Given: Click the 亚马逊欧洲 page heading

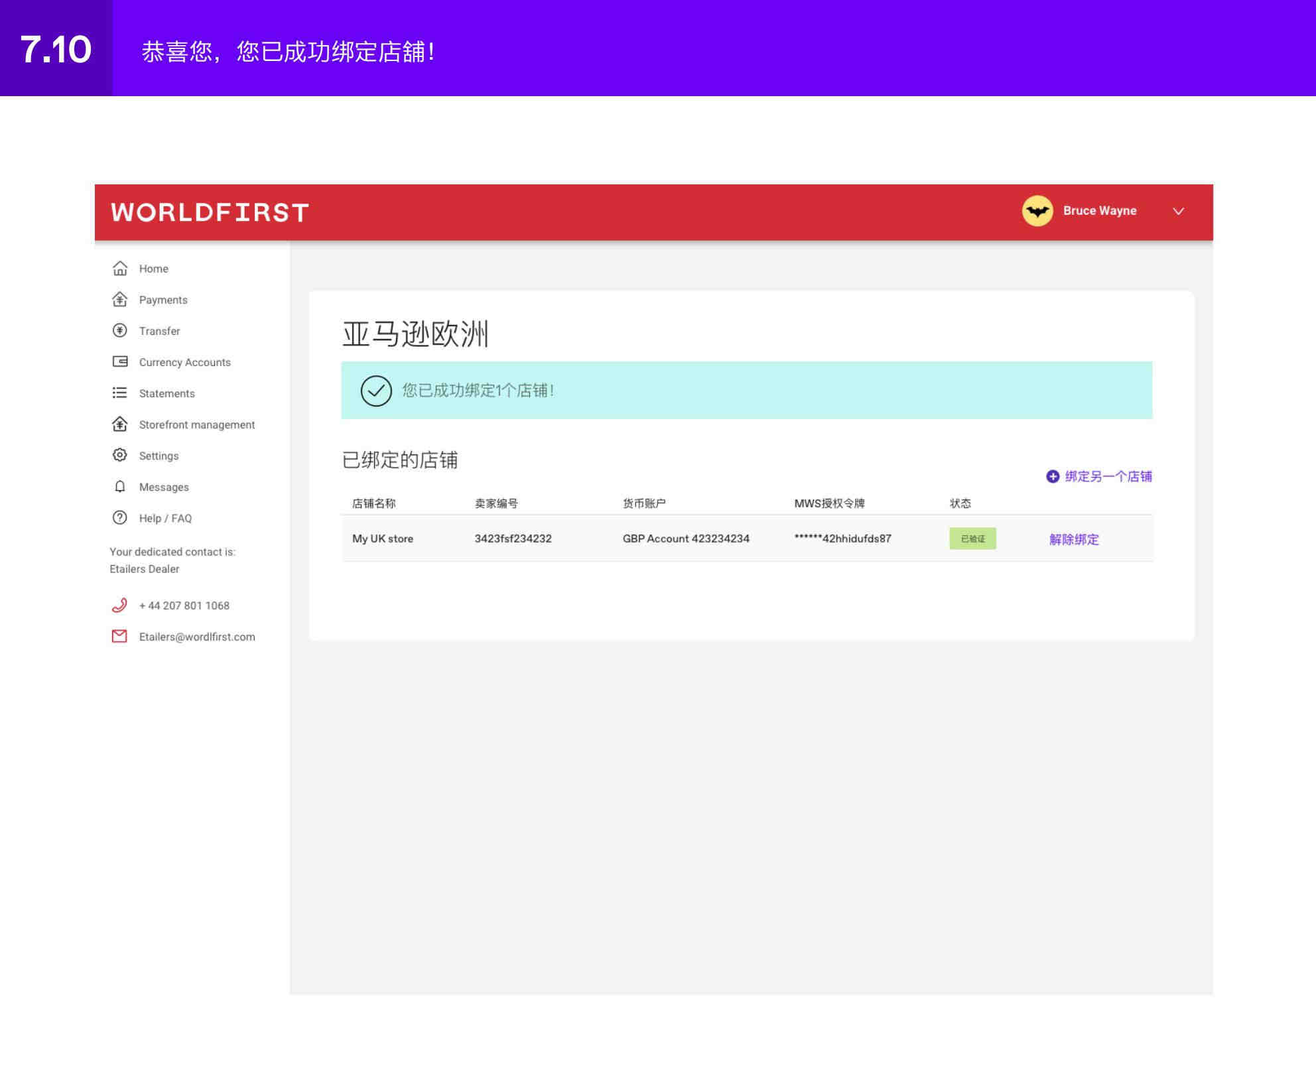Looking at the screenshot, I should click(x=415, y=334).
